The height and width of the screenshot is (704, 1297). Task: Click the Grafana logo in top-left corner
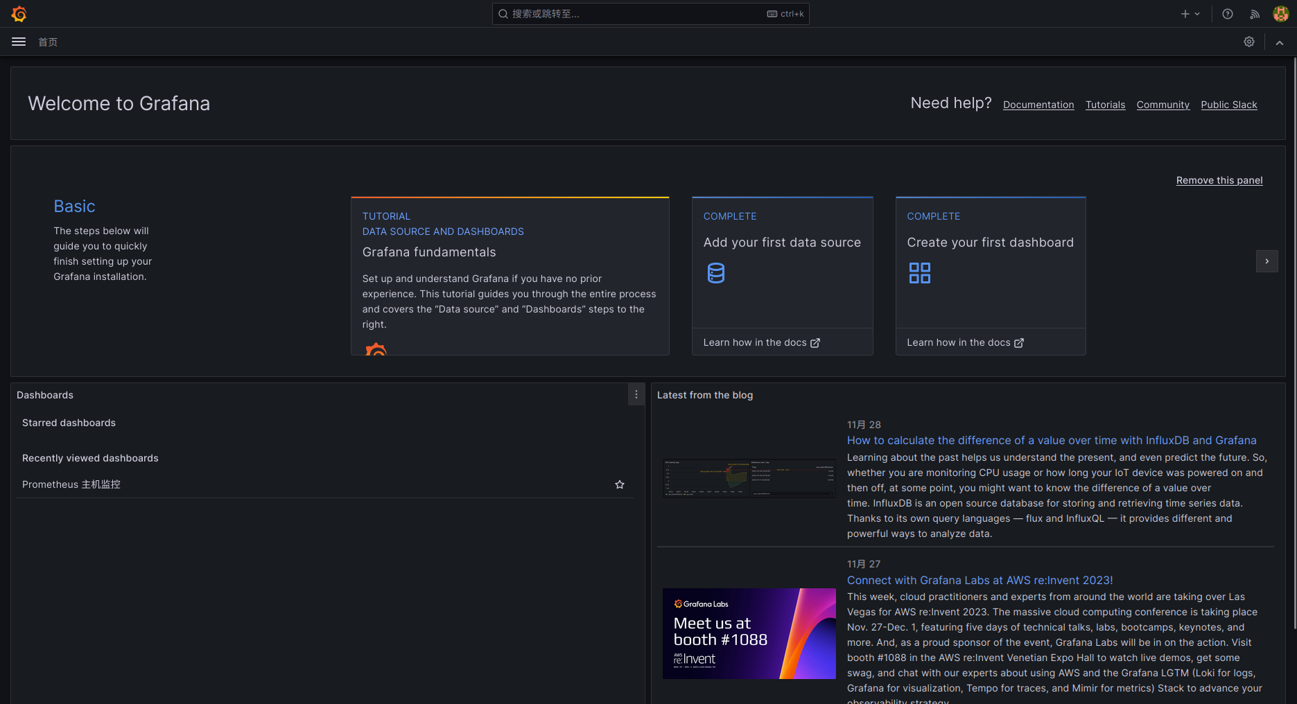coord(19,14)
